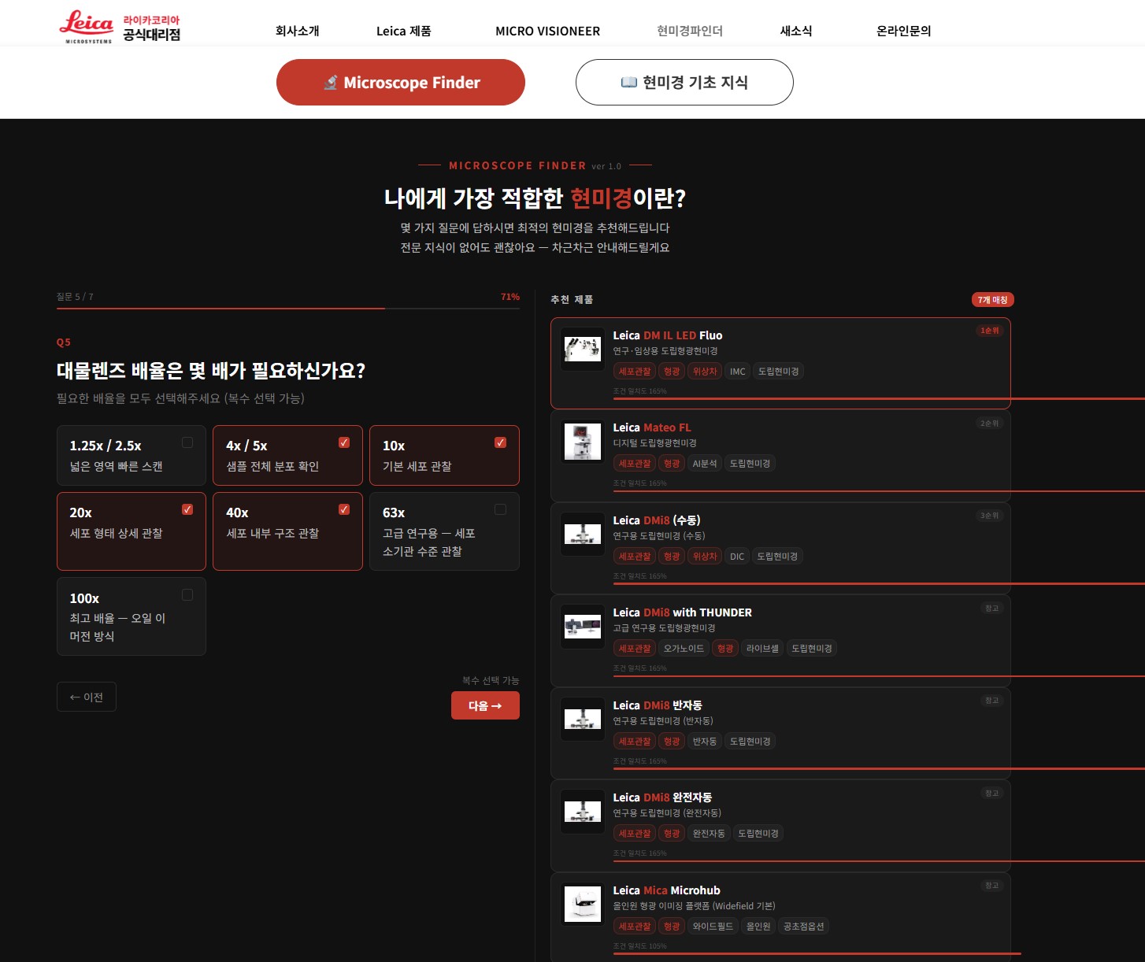Click the DIC tag on DMi8 (수동)
The image size is (1145, 962).
click(x=737, y=557)
